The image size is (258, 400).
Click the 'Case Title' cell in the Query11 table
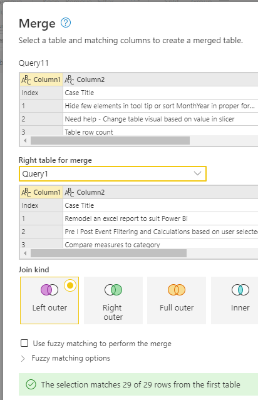tap(160, 93)
